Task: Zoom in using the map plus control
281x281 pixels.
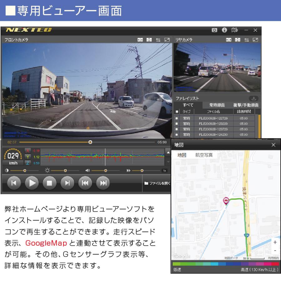Action: [x=275, y=242]
